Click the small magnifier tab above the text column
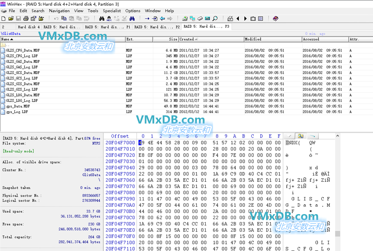This screenshot has width=373, height=251. [301, 136]
